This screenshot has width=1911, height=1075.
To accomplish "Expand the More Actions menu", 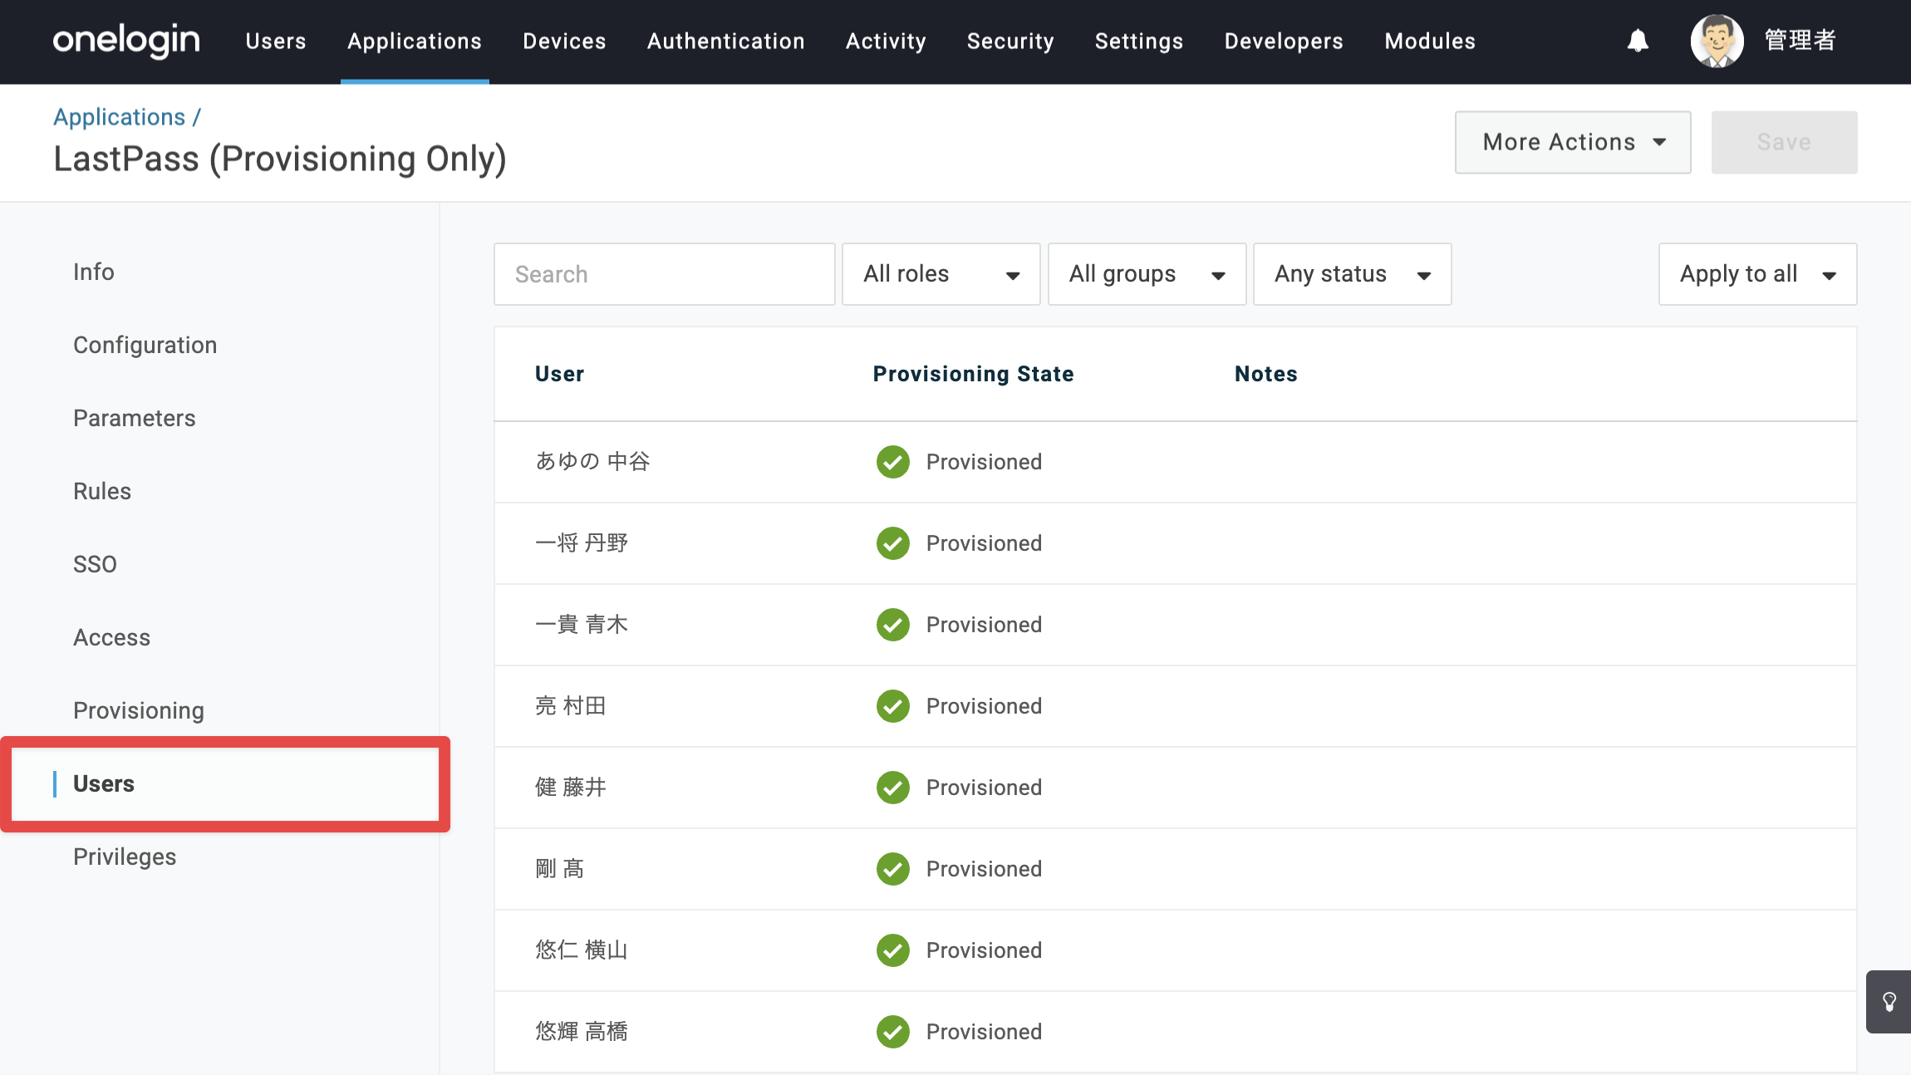I will (x=1573, y=142).
